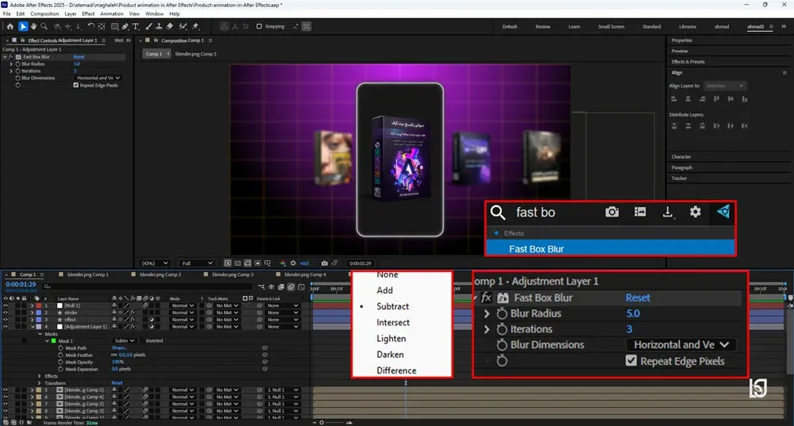This screenshot has height=426, width=794.
Task: Reset the Fast Box Blur effect
Action: click(79, 57)
